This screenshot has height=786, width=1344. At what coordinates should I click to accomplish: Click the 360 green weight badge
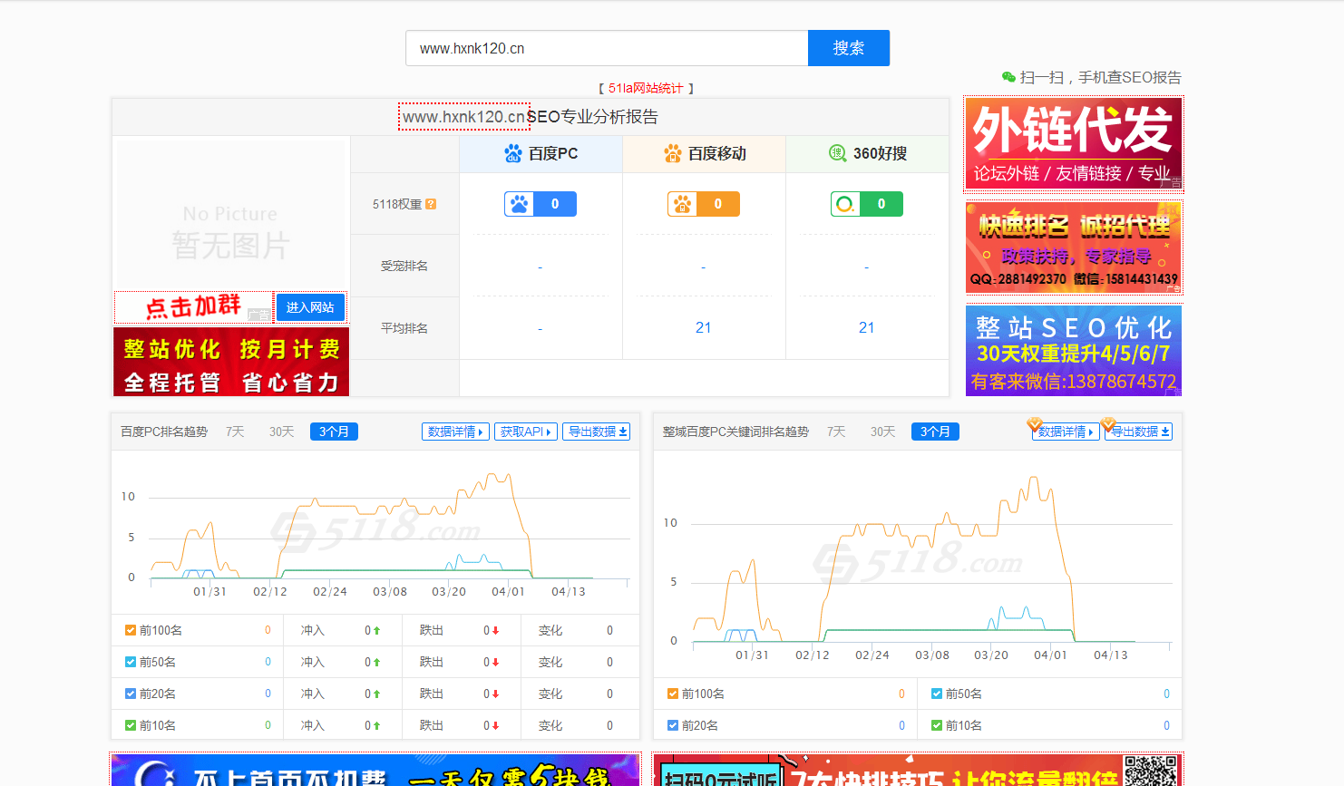click(867, 204)
